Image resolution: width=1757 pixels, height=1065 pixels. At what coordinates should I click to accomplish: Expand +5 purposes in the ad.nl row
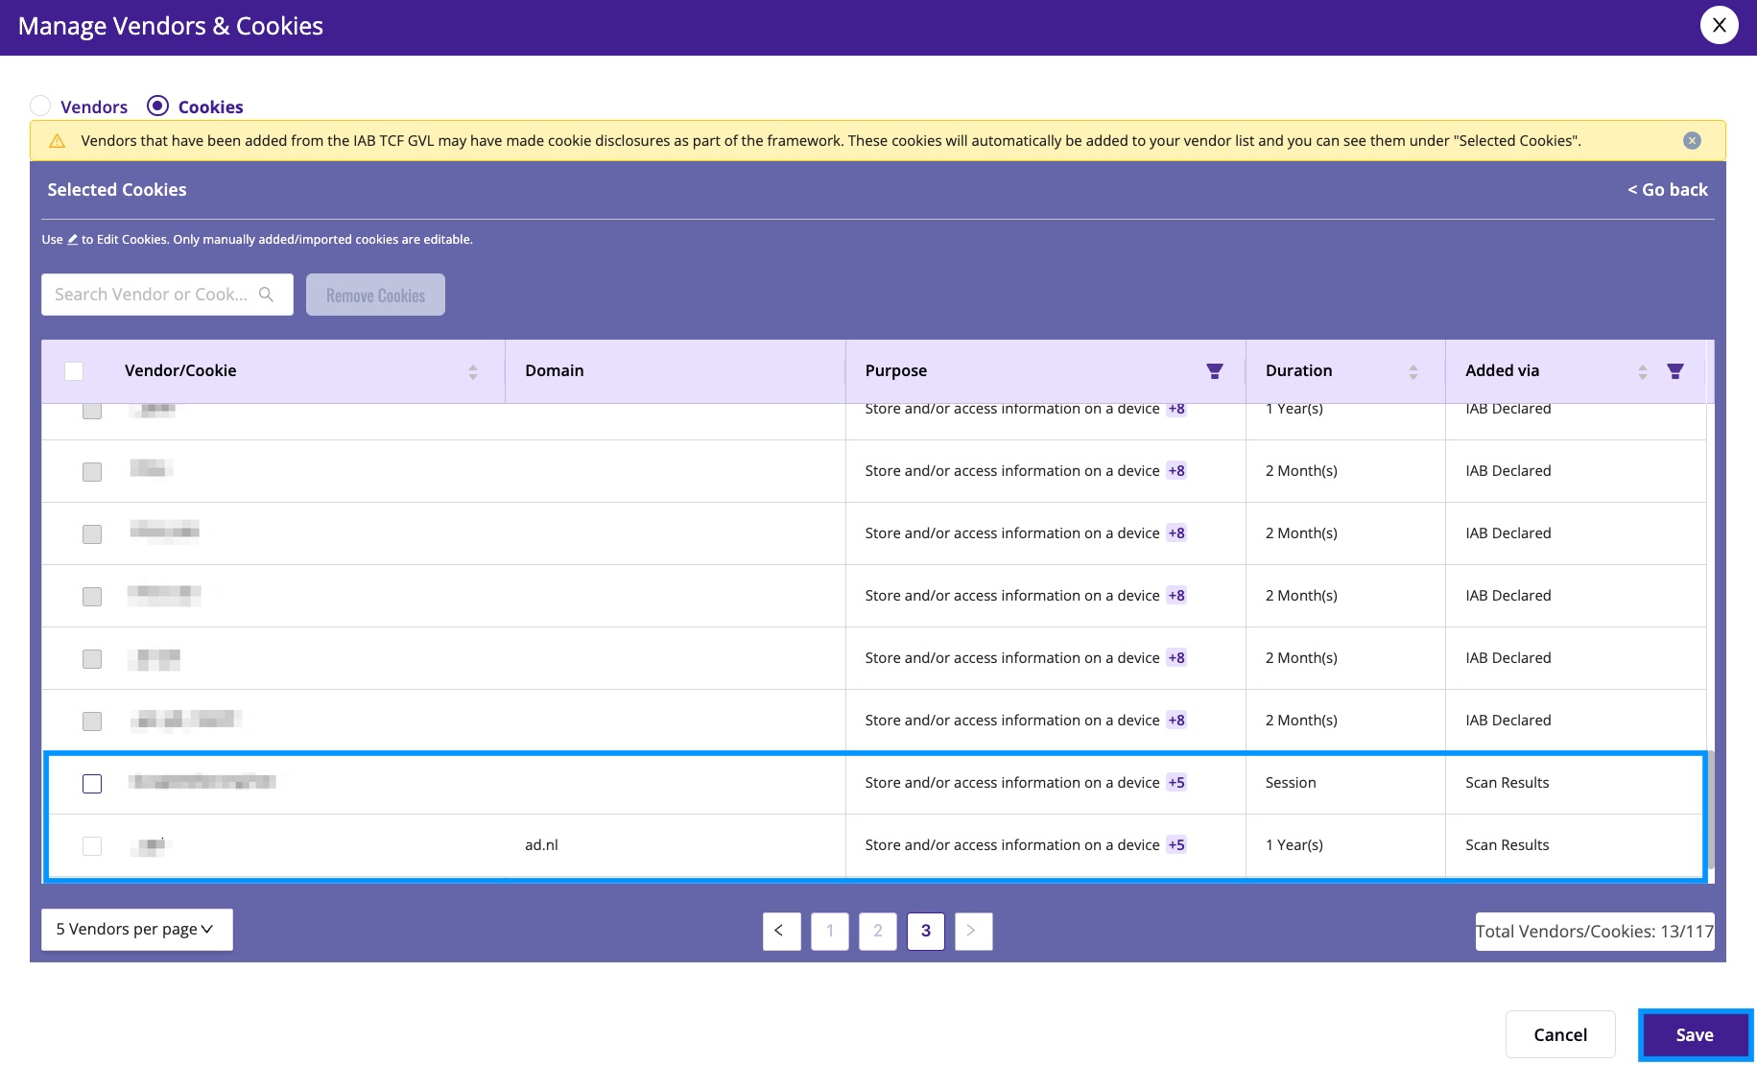tap(1176, 845)
